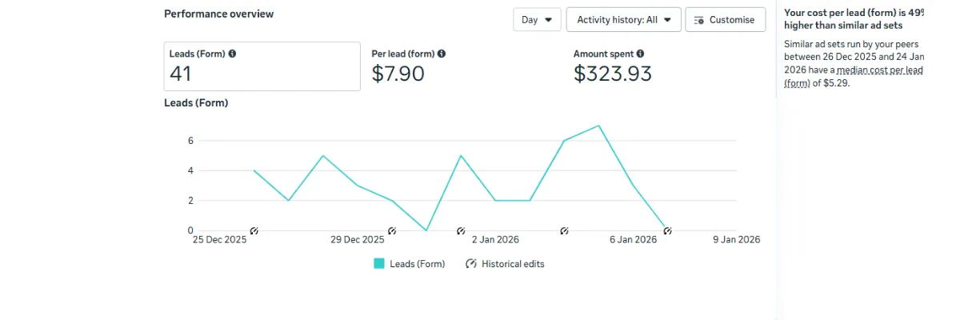The width and height of the screenshot is (960, 320).
Task: Select the Leads (Form) metric card
Action: 262,66
